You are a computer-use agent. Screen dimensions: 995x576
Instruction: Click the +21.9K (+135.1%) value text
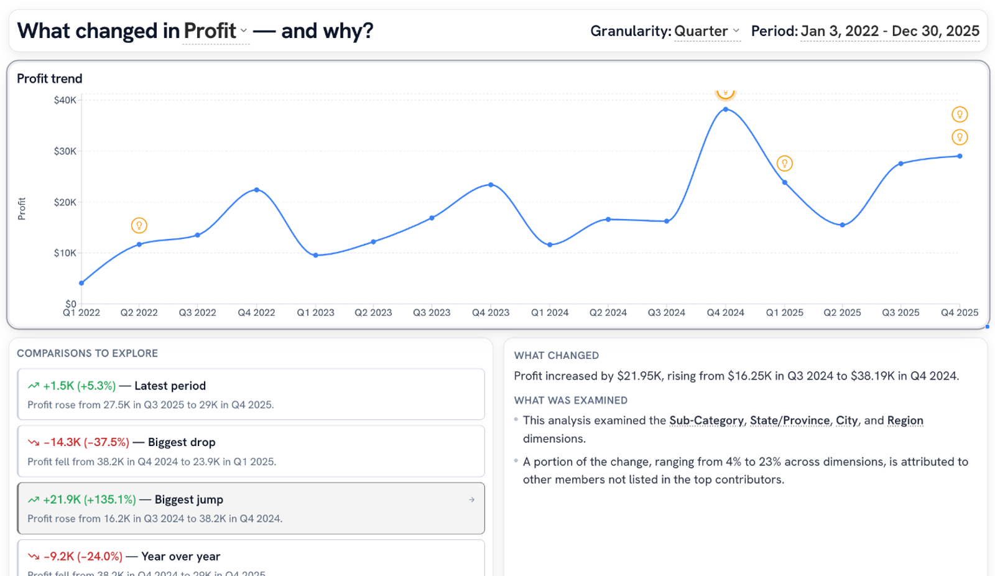(90, 499)
